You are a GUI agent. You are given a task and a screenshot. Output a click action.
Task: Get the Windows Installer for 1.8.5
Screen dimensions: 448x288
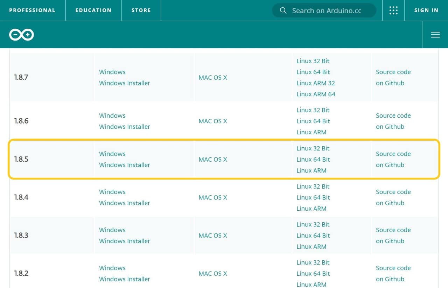coord(124,165)
